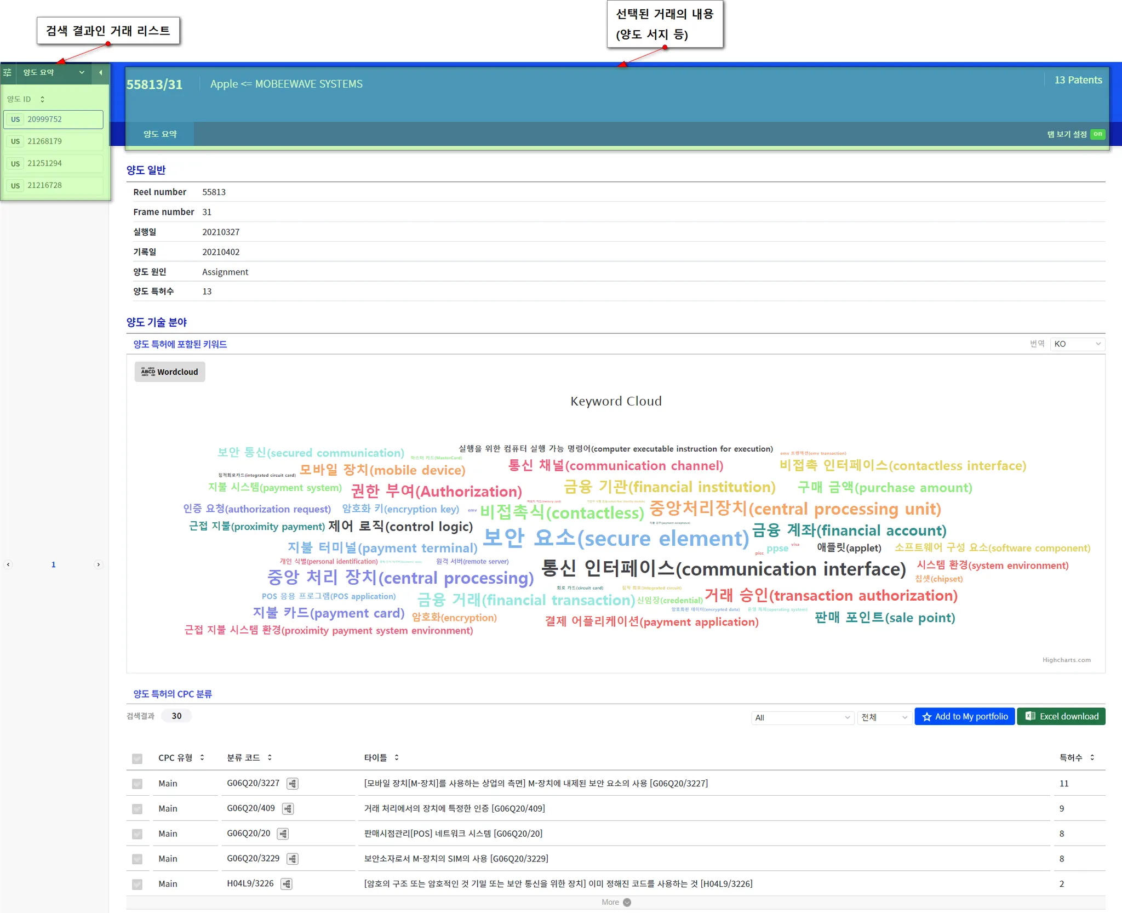Open CPC tree icon for G06Q20/20
1122x913 pixels.
pyautogui.click(x=283, y=834)
